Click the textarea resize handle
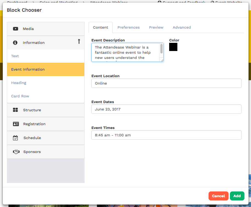The width and height of the screenshot is (251, 207). pyautogui.click(x=162, y=60)
